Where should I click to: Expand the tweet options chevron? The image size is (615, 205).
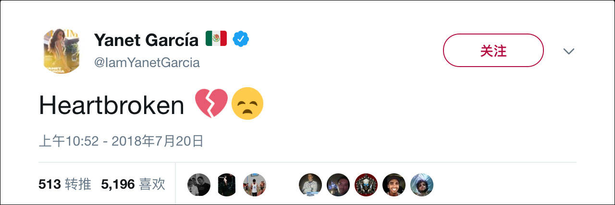569,51
